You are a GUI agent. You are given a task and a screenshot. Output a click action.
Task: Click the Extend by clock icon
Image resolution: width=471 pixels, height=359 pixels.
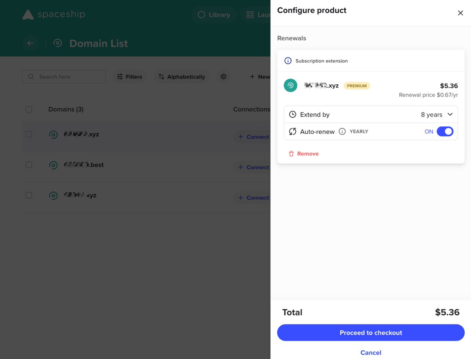[x=292, y=115]
